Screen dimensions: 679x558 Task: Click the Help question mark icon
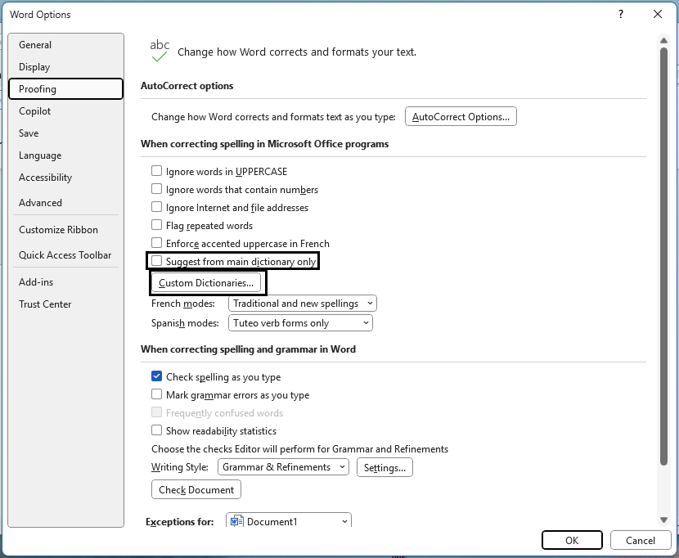click(621, 14)
